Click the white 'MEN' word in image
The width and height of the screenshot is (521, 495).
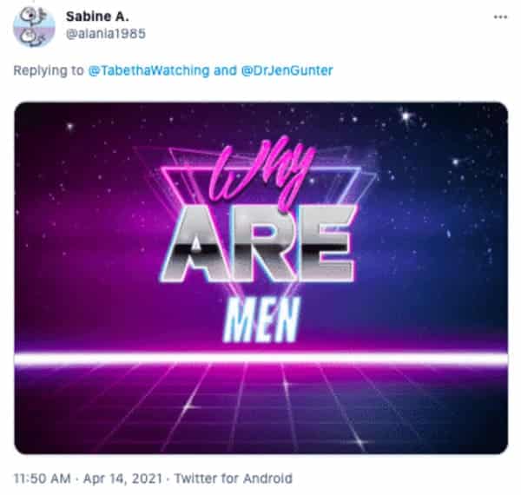pyautogui.click(x=261, y=320)
